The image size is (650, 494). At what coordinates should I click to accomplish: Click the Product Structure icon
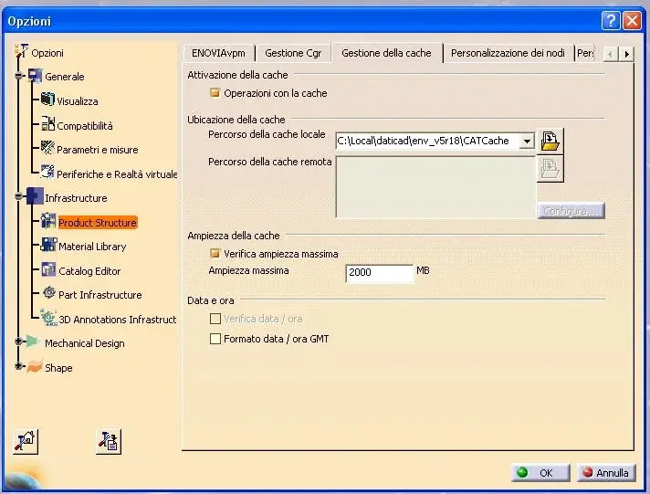48,221
